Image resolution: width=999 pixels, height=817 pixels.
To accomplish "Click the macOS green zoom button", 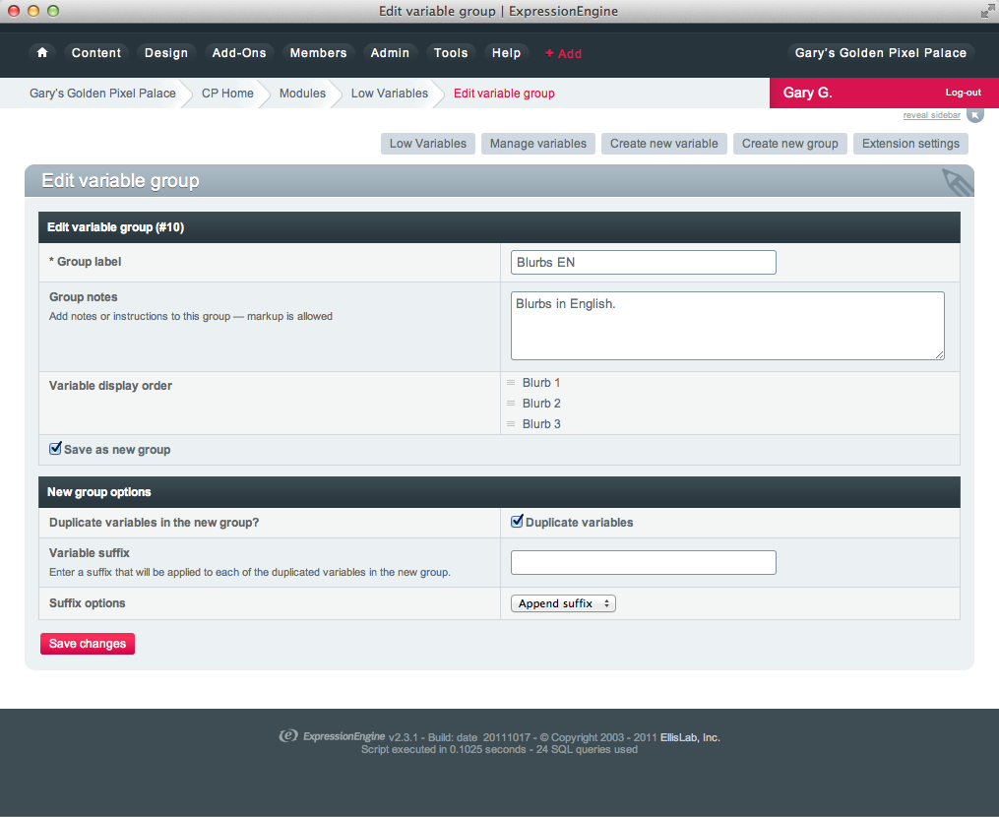I will tap(53, 11).
